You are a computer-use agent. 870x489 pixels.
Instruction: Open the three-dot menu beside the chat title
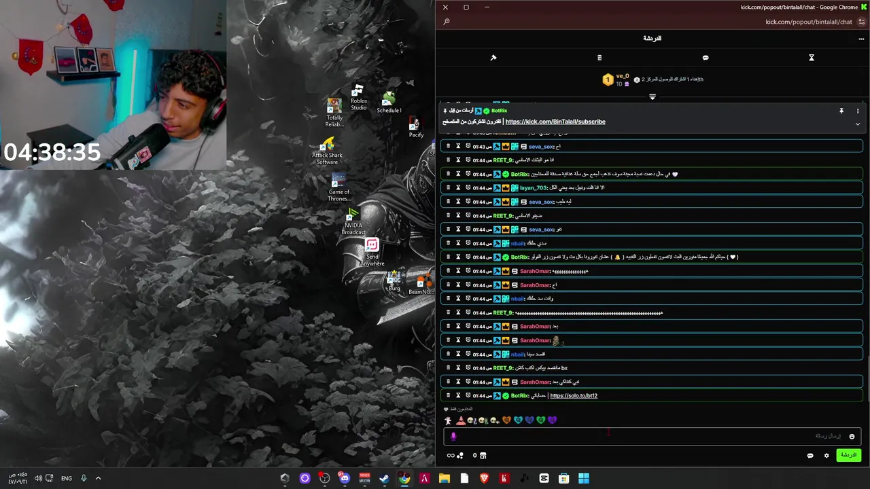861,39
